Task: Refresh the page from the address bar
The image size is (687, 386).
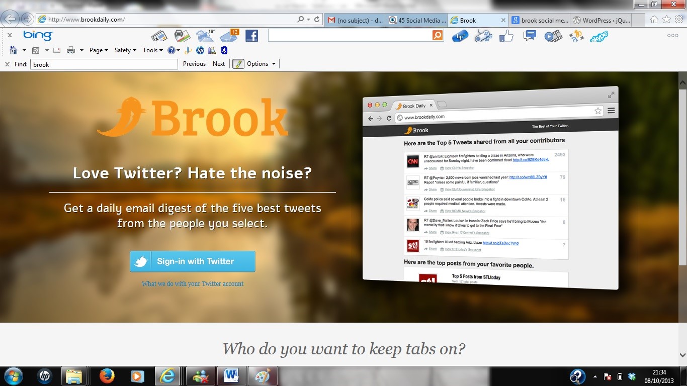Action: (x=317, y=20)
